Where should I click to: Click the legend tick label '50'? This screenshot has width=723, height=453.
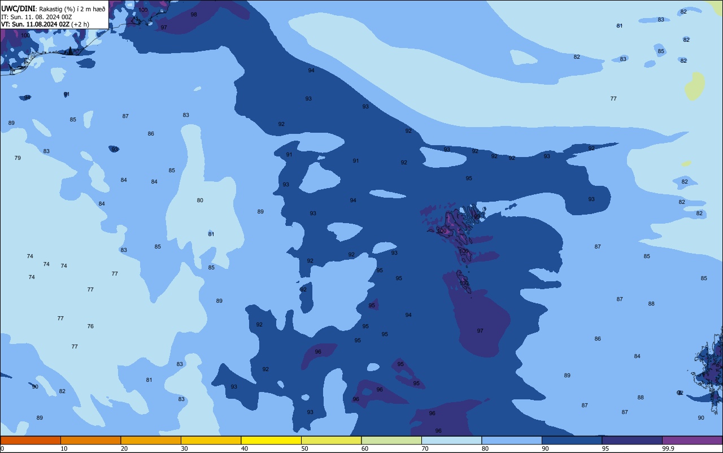pyautogui.click(x=304, y=448)
